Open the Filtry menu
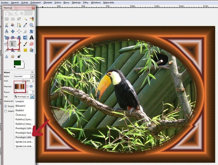Image resolution: width=218 pixels, height=165 pixels. (x=86, y=2)
